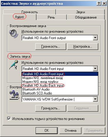The image size is (108, 137).
Task: Click the speaker icon in sound playback
Action: tap(14, 34)
